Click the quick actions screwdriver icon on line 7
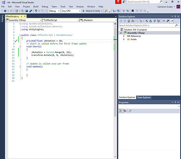Screen dimensions: 181x159 coord(16,41)
